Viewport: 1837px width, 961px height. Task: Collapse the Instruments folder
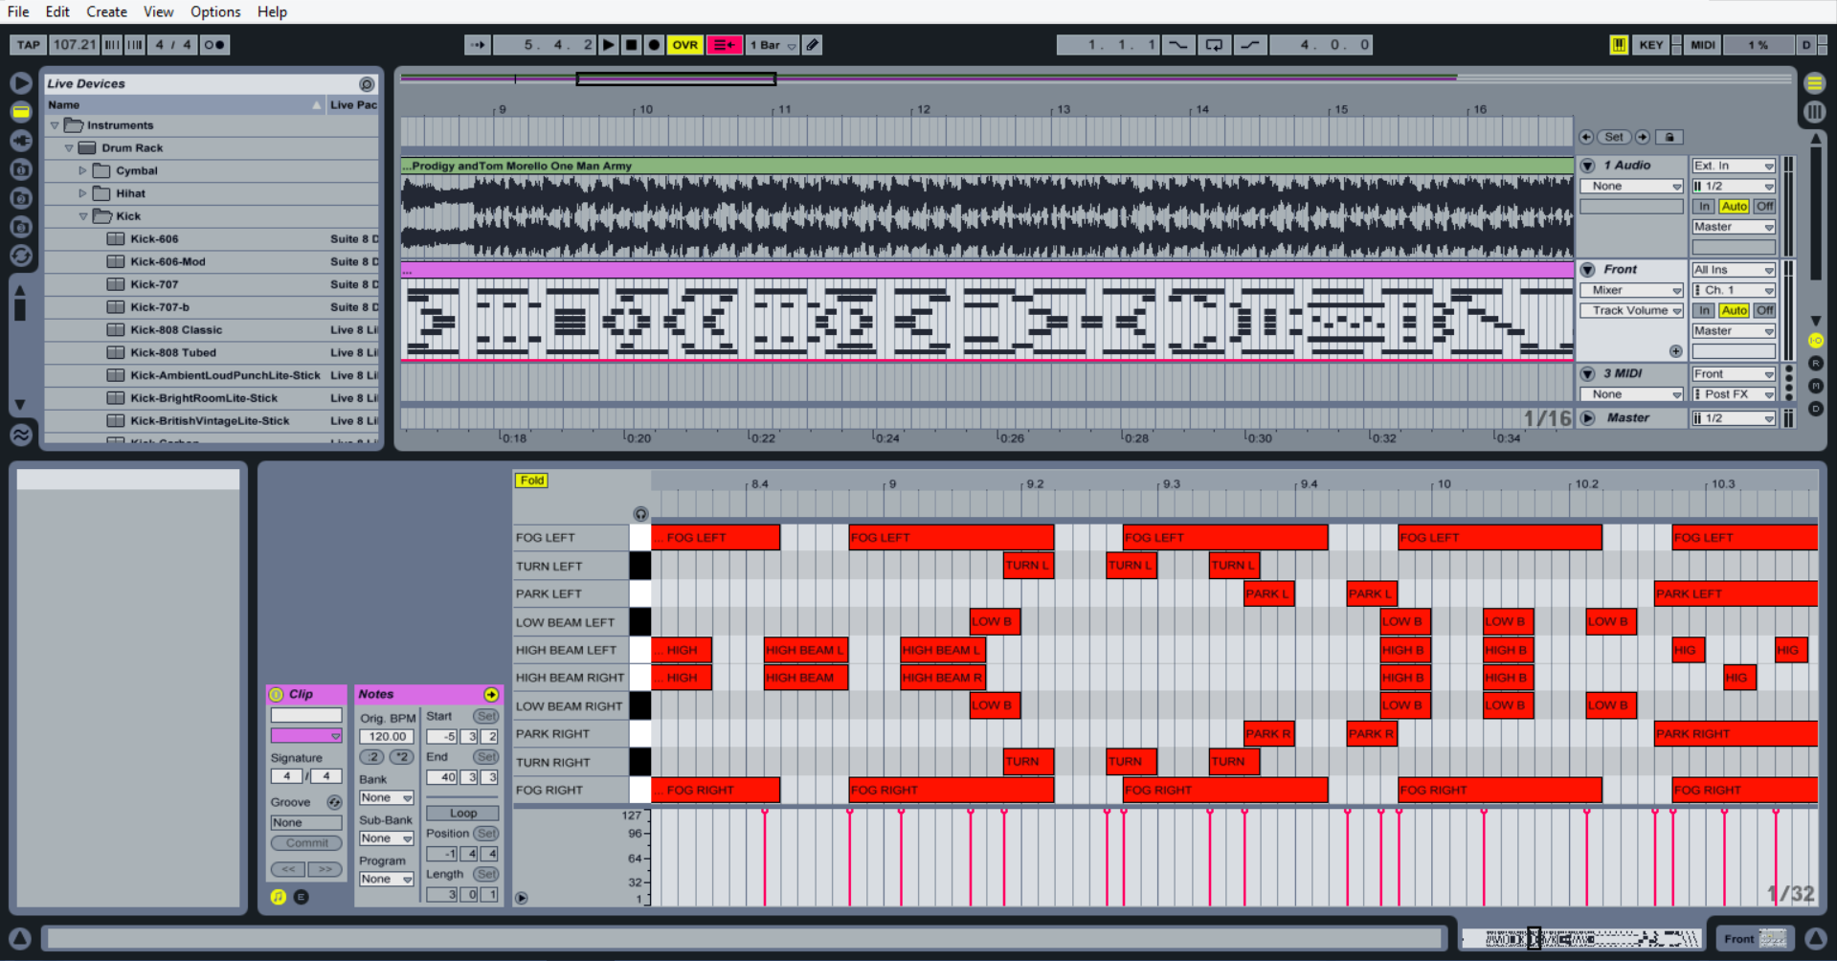(x=55, y=125)
